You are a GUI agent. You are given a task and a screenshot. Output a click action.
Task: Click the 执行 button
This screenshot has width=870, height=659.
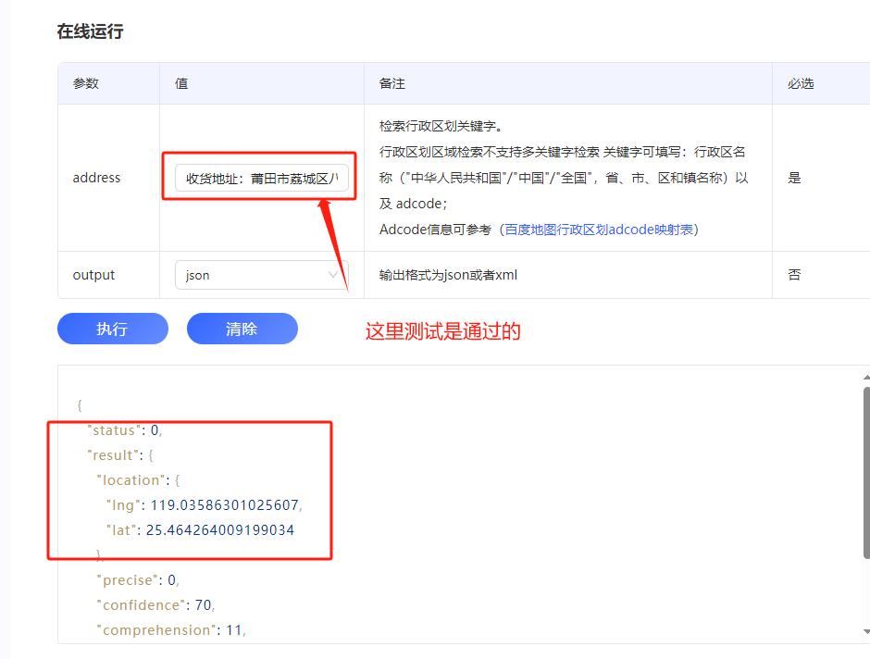[x=113, y=329]
